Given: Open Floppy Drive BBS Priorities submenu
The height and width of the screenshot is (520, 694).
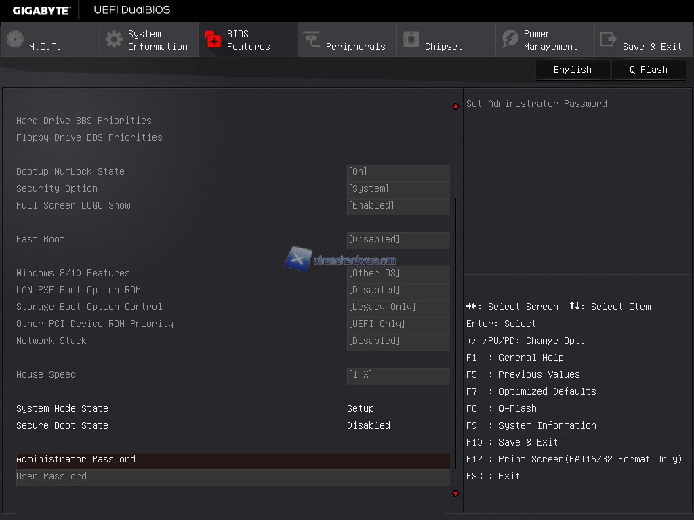Looking at the screenshot, I should tap(89, 137).
